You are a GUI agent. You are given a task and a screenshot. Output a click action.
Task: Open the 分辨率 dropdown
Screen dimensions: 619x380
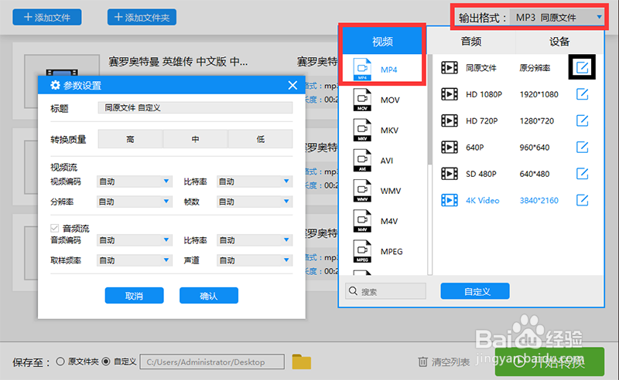134,202
